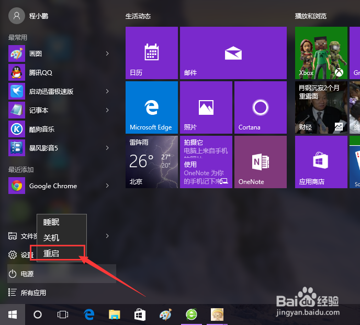Open Store from taskbar

point(140,315)
